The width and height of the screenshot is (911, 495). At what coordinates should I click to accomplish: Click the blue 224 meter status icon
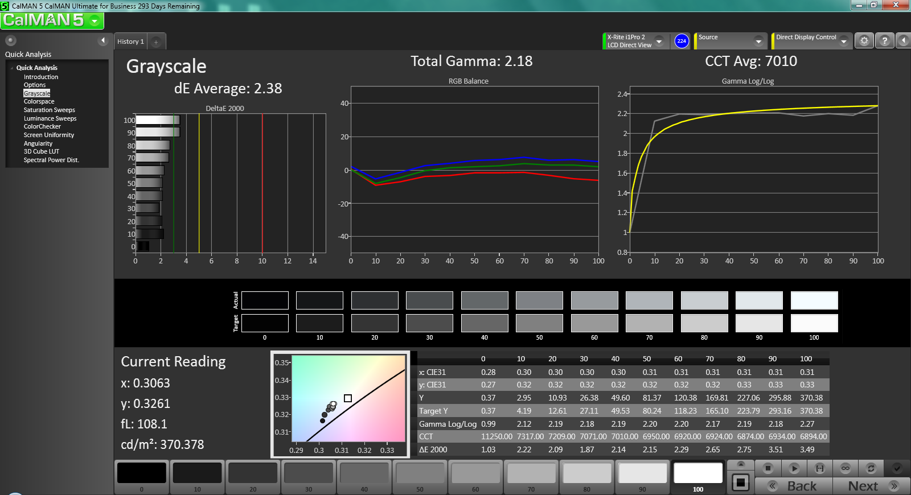pos(682,41)
